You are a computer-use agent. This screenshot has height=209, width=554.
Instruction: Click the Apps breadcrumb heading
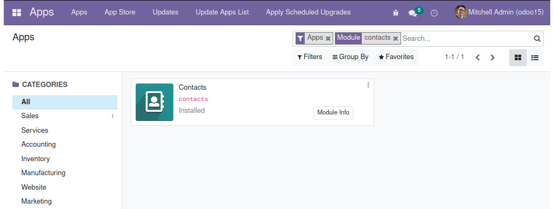coord(23,37)
